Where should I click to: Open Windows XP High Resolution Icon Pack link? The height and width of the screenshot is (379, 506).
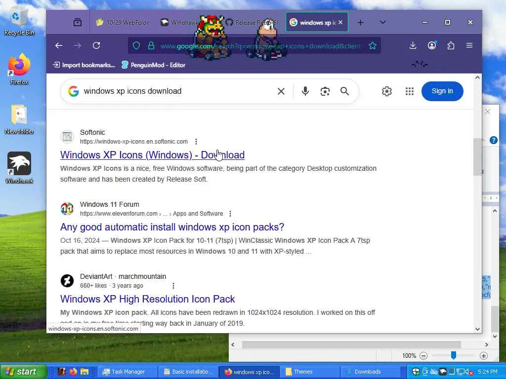(x=147, y=299)
